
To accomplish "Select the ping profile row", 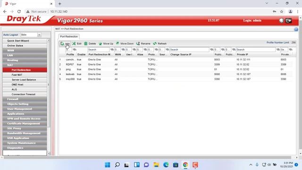I will (x=176, y=69).
